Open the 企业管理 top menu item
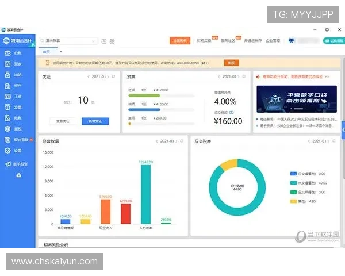The image size is (345, 276). [273, 40]
